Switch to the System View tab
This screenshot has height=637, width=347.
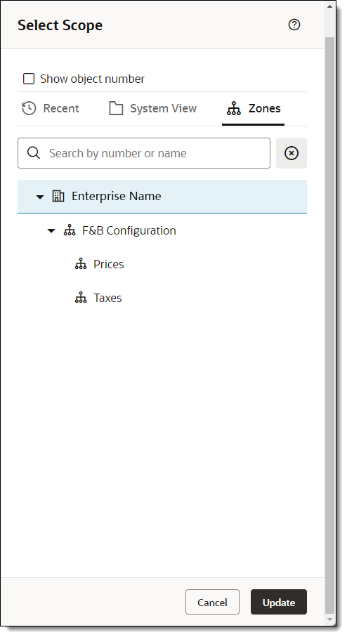tap(152, 108)
